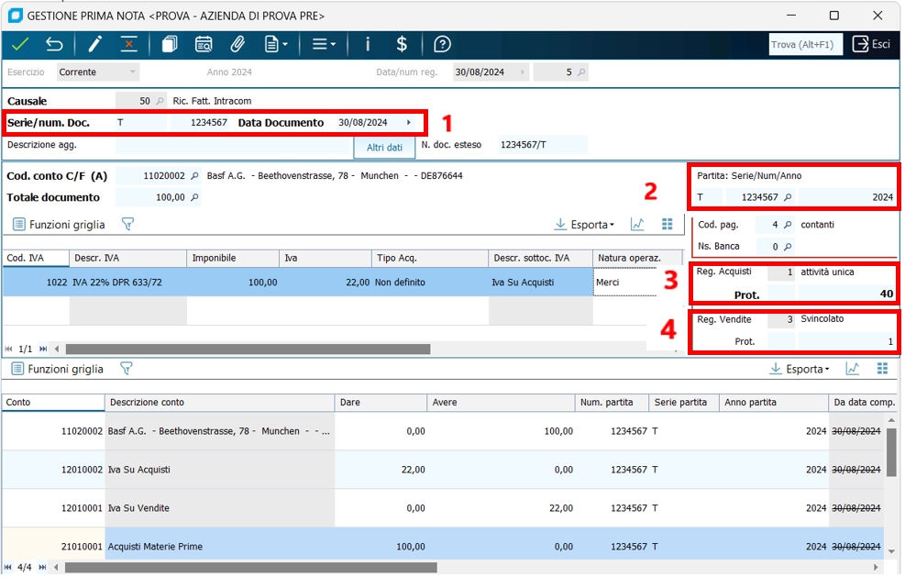
Task: Click the filter funnel icon above the IVA grid
Action: click(x=127, y=224)
